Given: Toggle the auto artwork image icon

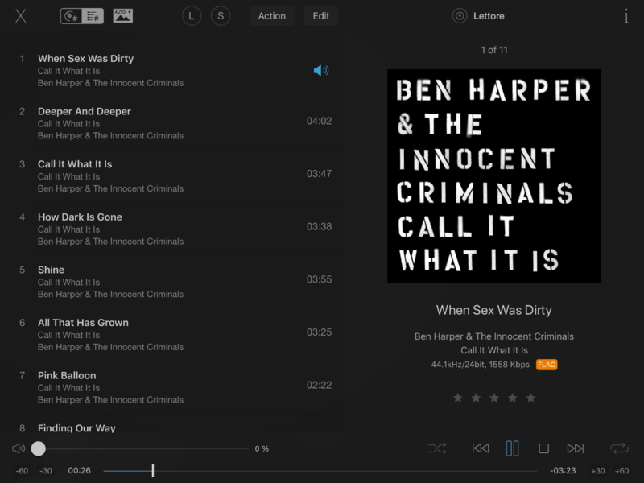Looking at the screenshot, I should 122,16.
